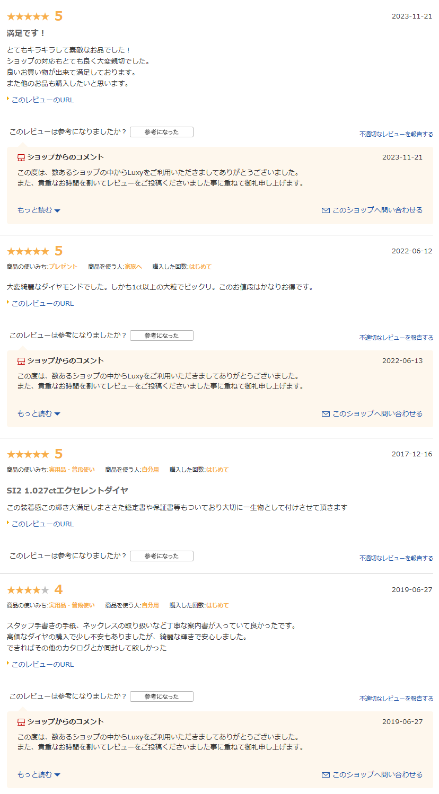Click shop icon beside 2019-06-27 ショップからのコメント
439x794 pixels.
(21, 722)
